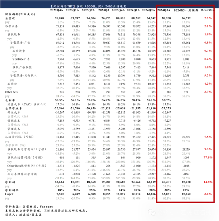Click the operating cost value -23,273
Screen dimensions: 219x221
click(x=166, y=109)
